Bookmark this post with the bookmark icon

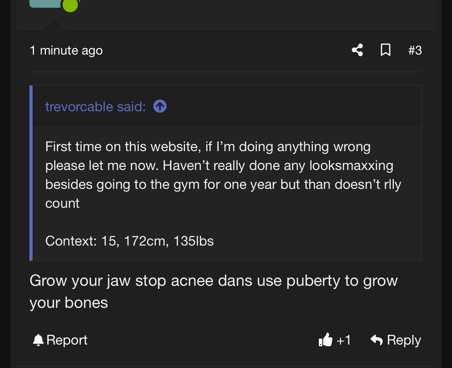pyautogui.click(x=385, y=50)
